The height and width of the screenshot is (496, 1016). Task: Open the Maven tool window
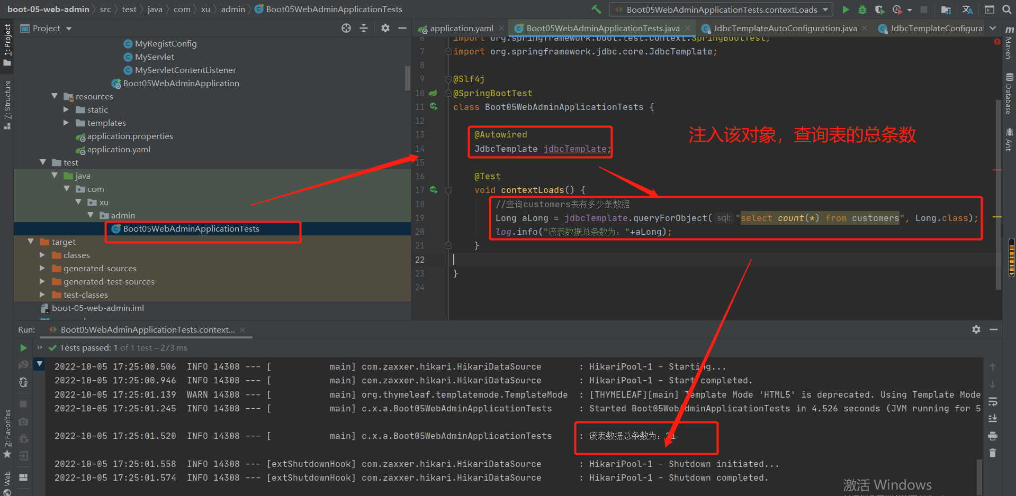pyautogui.click(x=1009, y=42)
